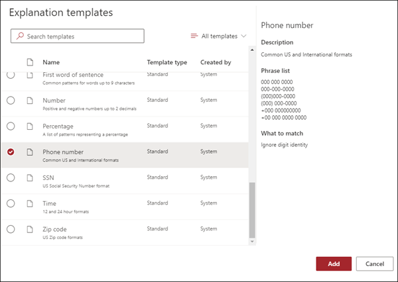Click the file icon next to Zip code
This screenshot has height=282, width=398.
pyautogui.click(x=30, y=229)
